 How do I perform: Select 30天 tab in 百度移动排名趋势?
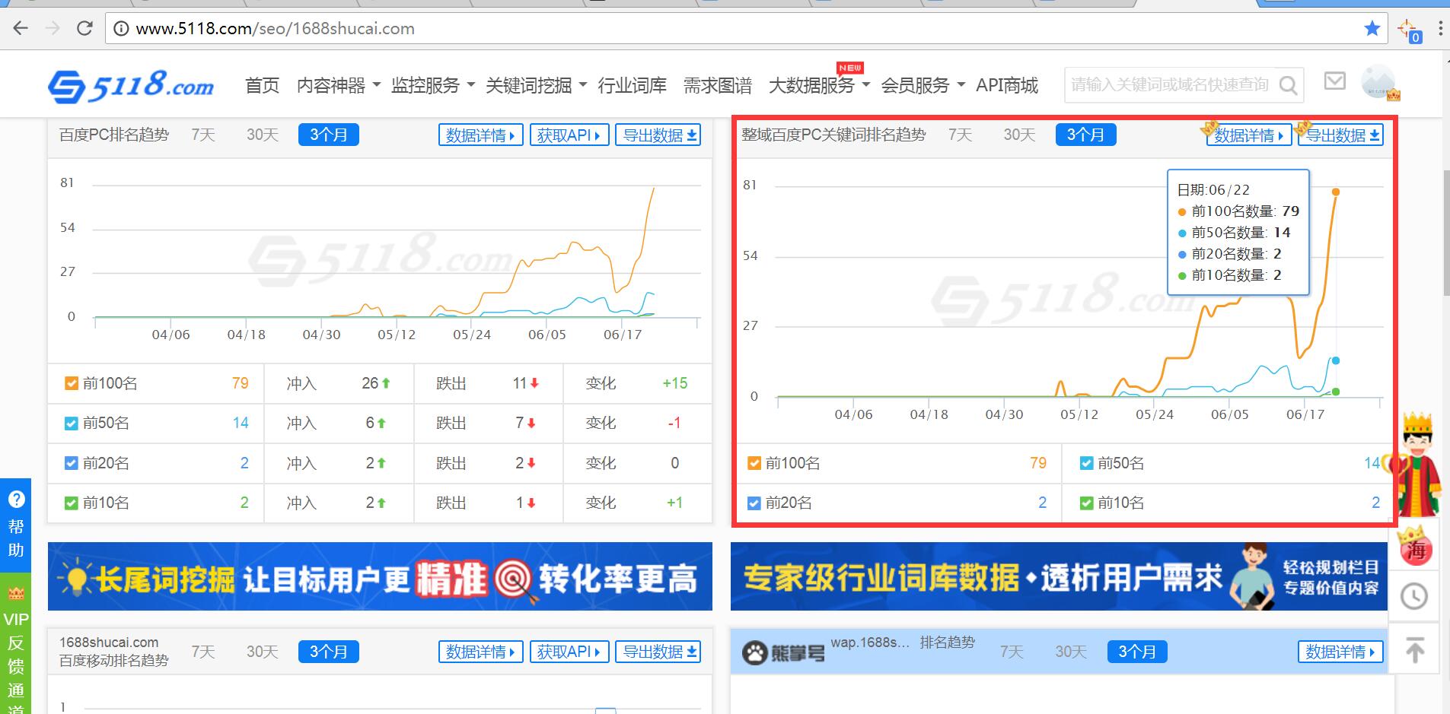tap(262, 652)
